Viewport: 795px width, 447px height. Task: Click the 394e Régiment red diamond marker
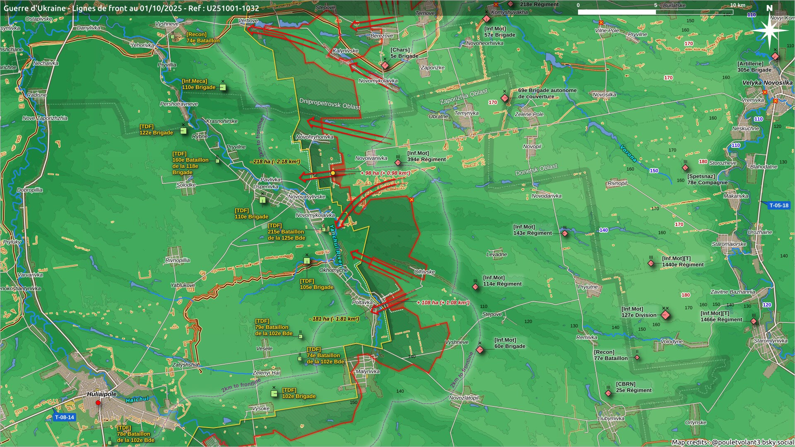(398, 163)
